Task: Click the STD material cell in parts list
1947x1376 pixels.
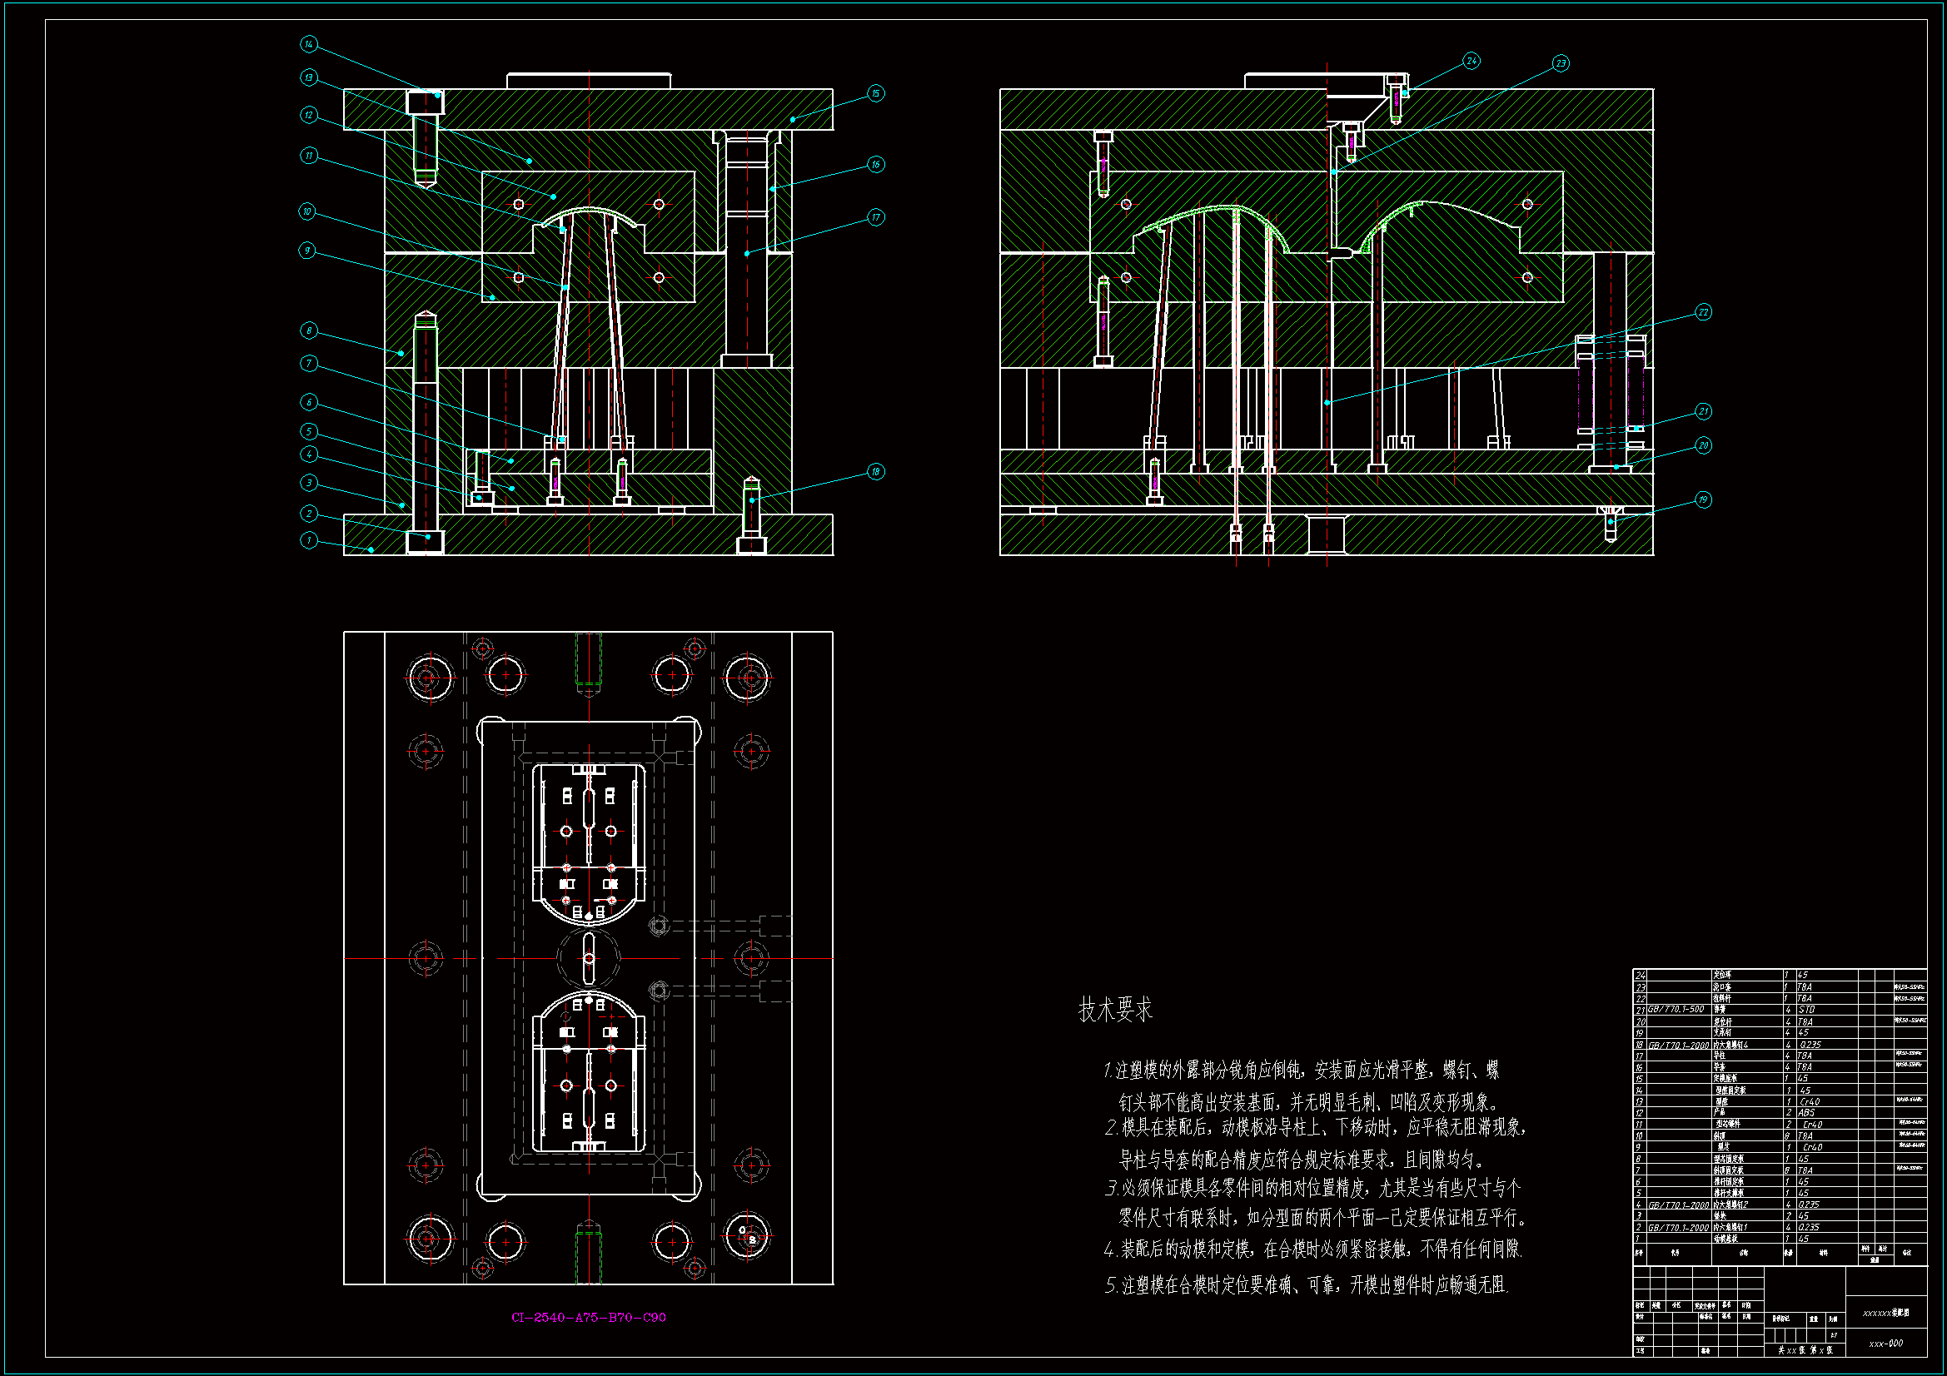Action: pos(1806,1010)
